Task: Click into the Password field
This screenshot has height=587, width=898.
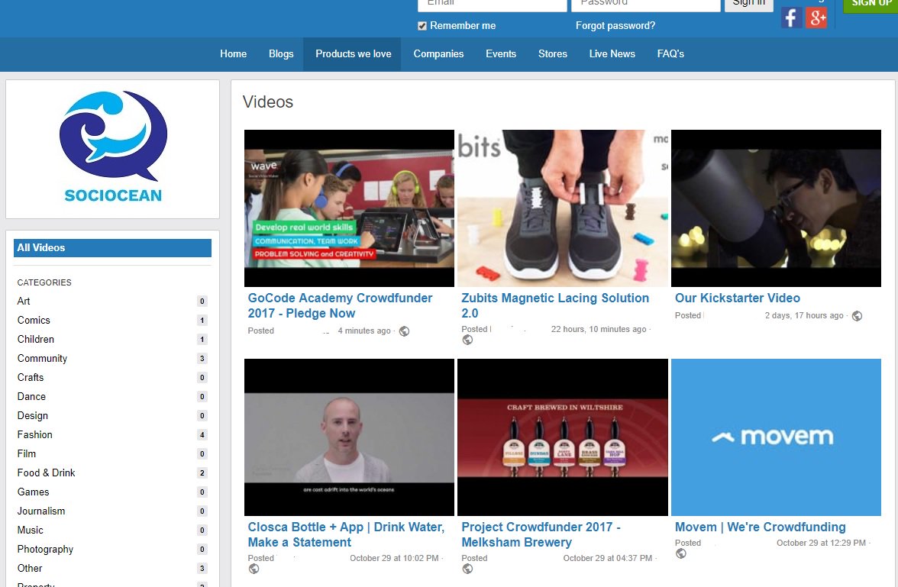Action: click(x=645, y=5)
